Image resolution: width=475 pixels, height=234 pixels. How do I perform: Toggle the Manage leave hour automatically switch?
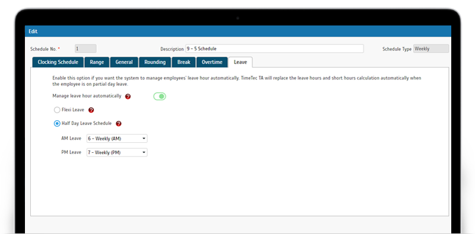point(160,97)
